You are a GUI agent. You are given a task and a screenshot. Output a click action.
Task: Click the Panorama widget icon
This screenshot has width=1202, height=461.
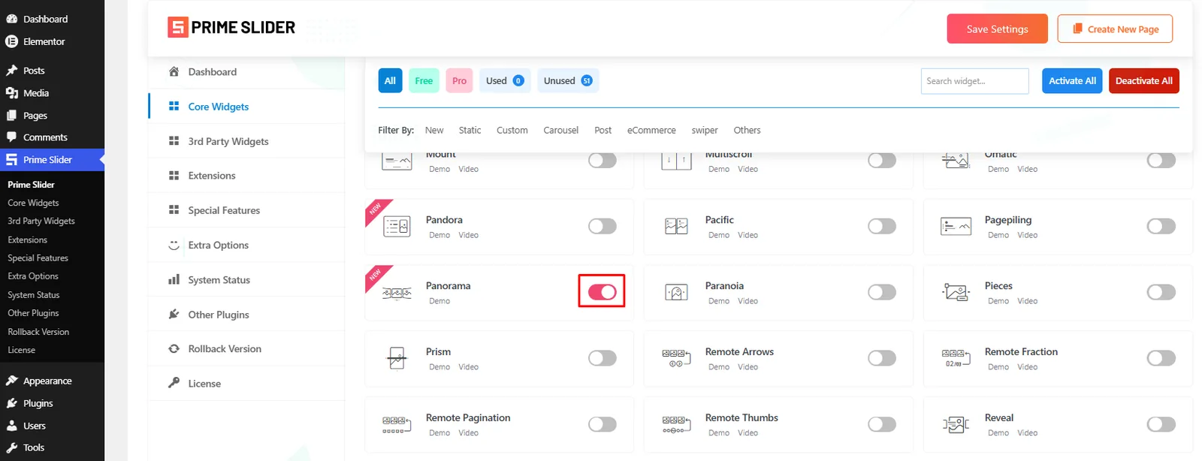[397, 293]
